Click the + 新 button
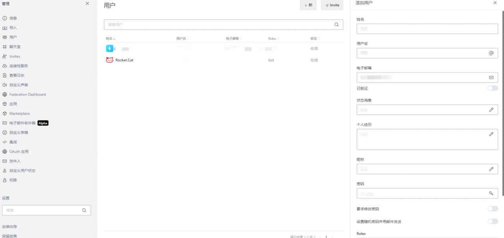 [308, 5]
